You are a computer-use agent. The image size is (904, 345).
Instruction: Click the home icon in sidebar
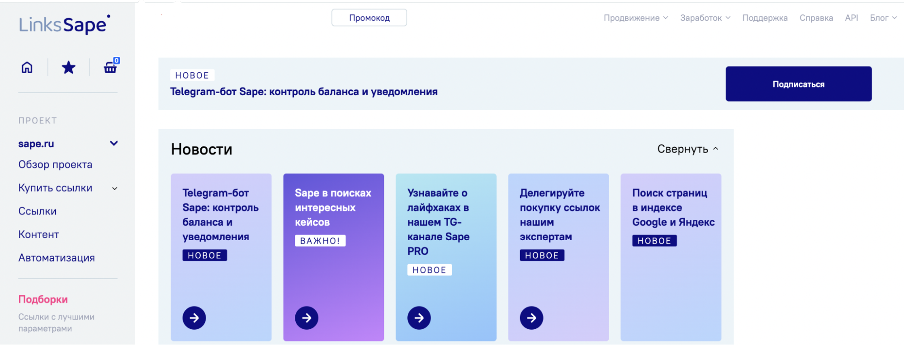(x=27, y=68)
